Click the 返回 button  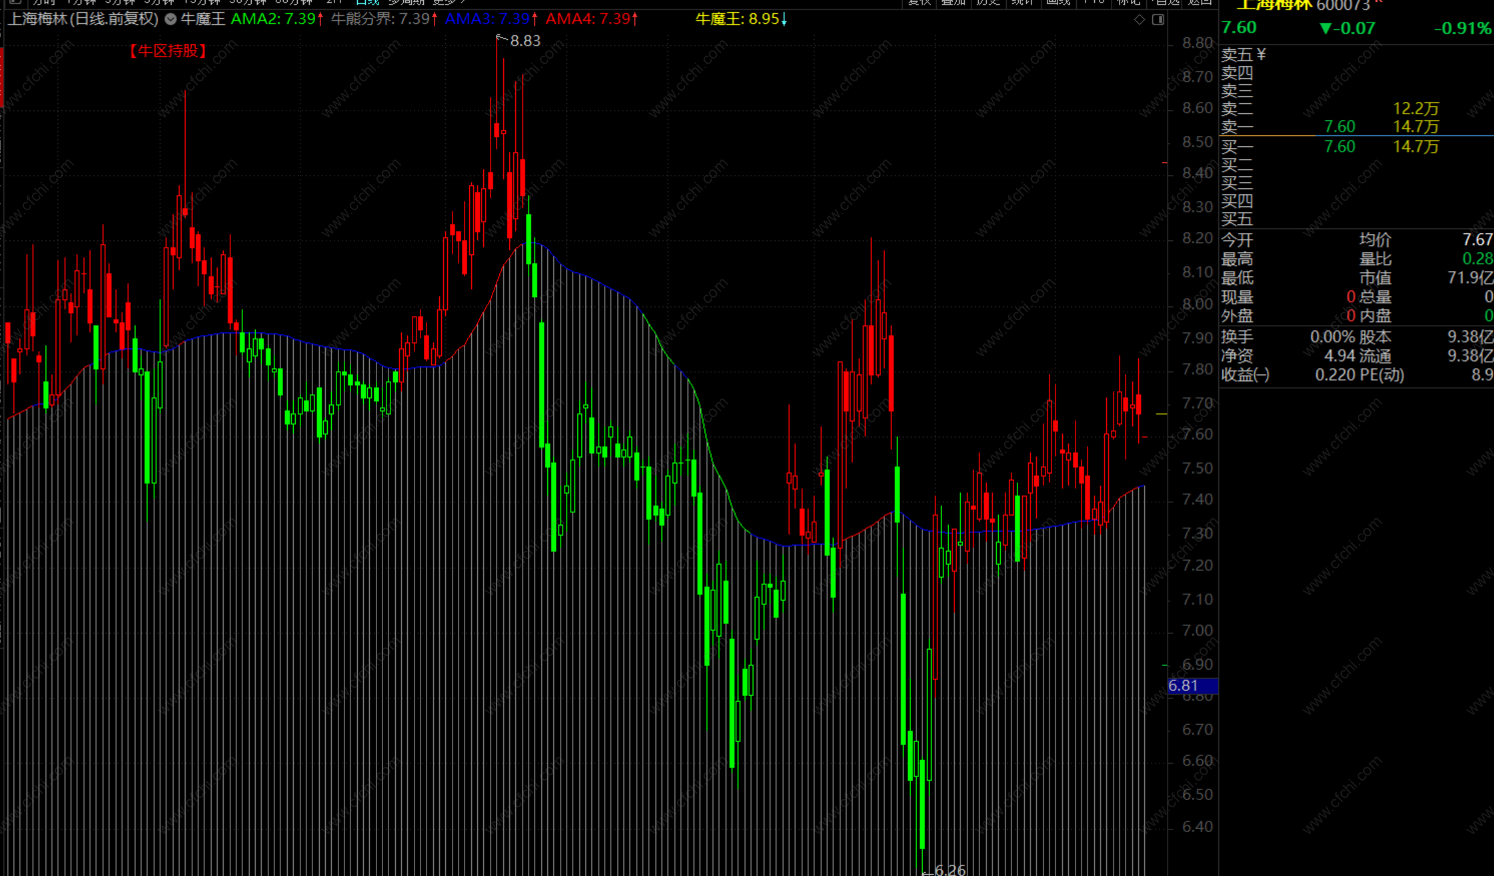click(1200, 2)
